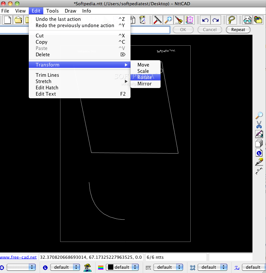
Task: Open the text style default dropdown
Action: coord(254,267)
